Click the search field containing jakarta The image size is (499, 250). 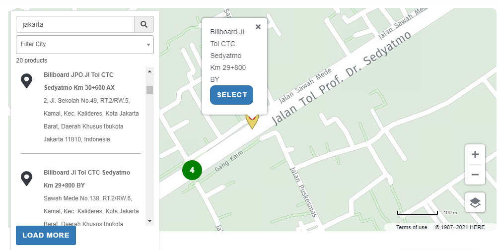tap(75, 24)
